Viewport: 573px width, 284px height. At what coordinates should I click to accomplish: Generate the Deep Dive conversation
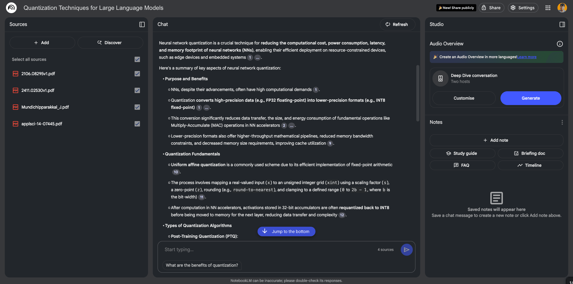click(531, 98)
